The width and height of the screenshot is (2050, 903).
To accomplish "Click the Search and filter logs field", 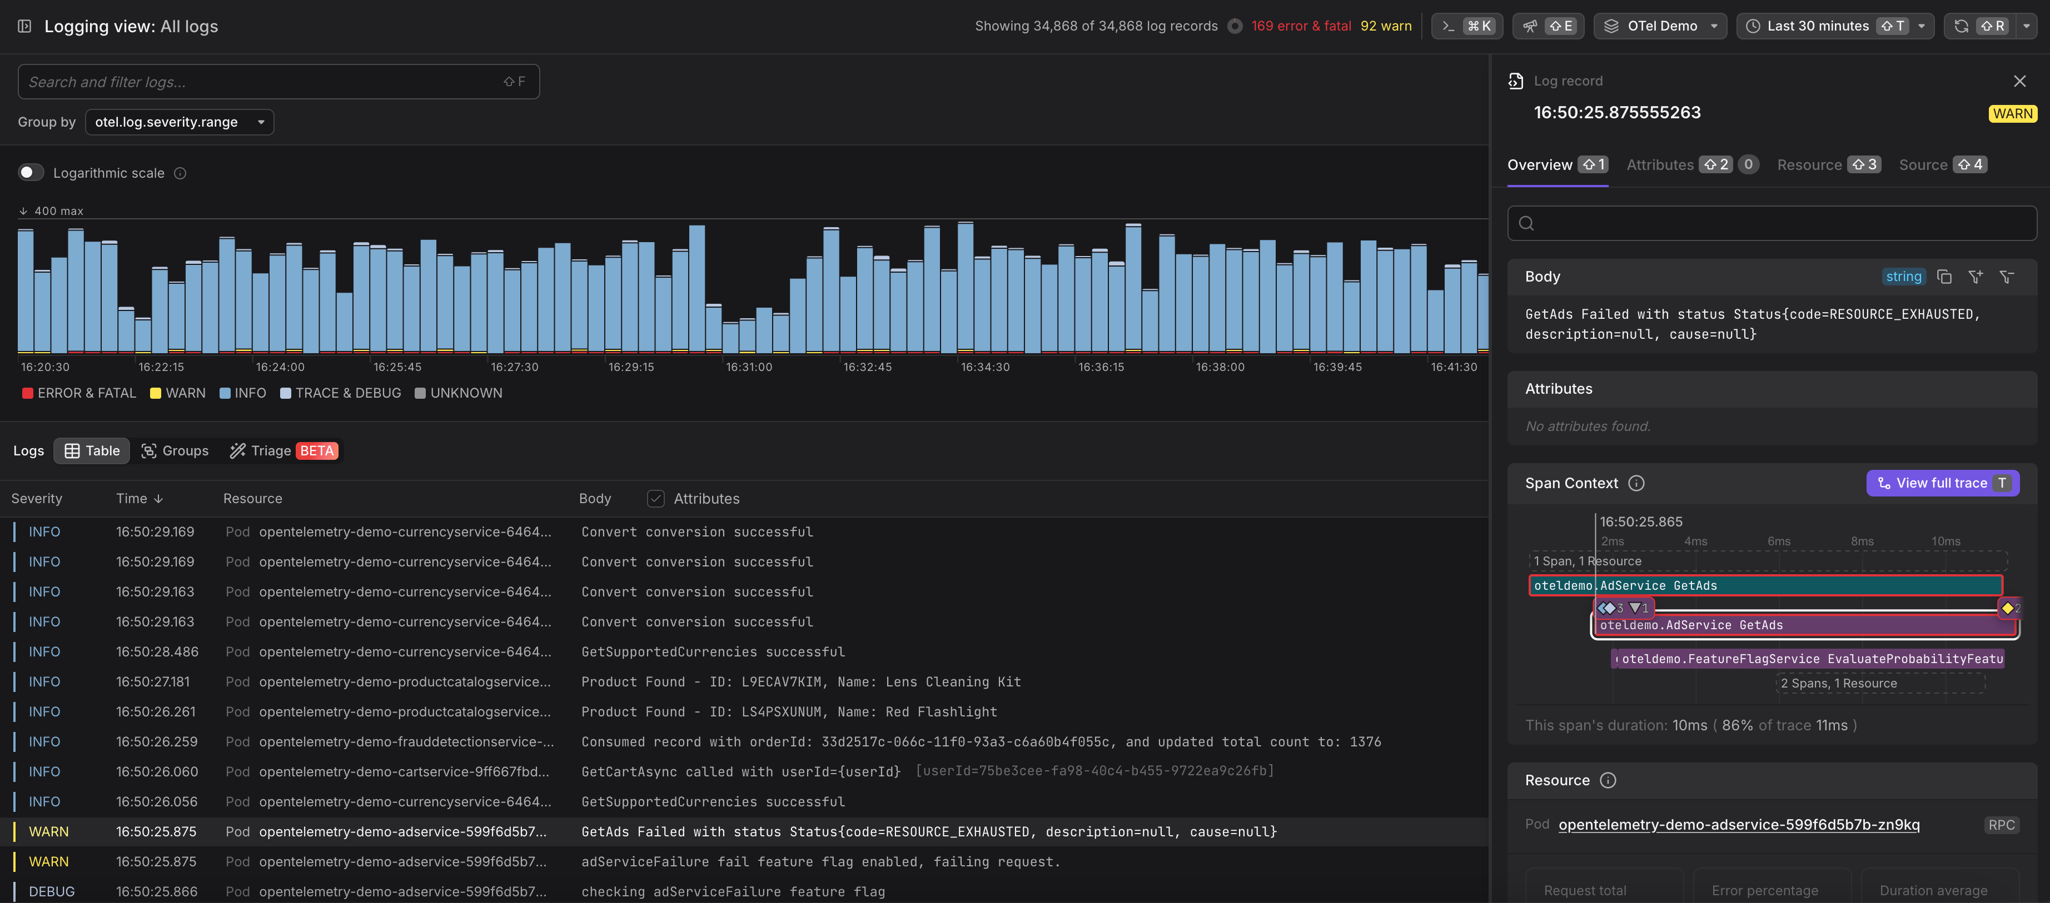I will (262, 82).
